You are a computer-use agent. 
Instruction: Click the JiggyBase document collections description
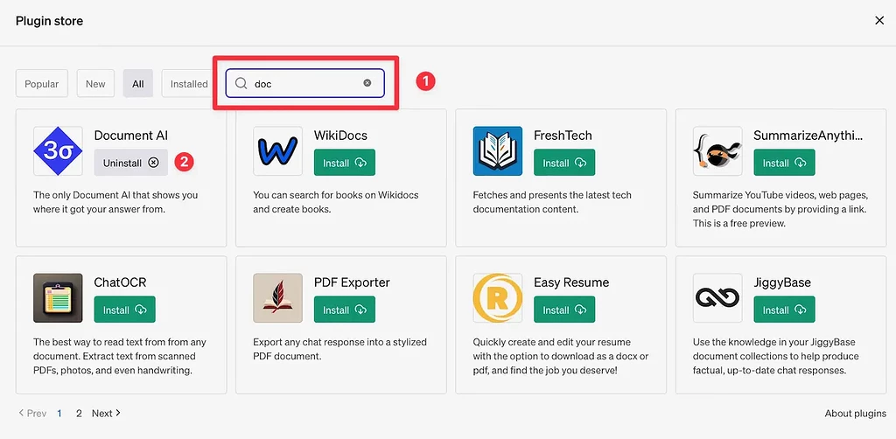pyautogui.click(x=776, y=356)
